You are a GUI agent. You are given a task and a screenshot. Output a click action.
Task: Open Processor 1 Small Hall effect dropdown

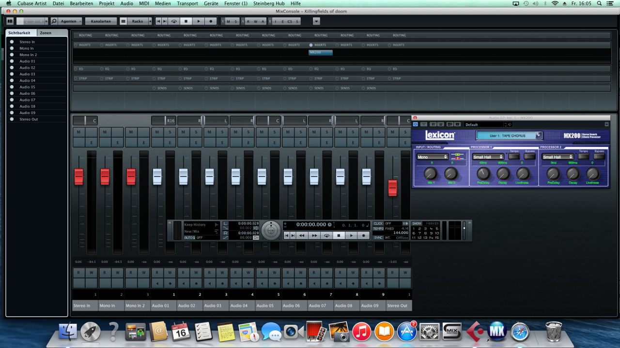point(488,157)
